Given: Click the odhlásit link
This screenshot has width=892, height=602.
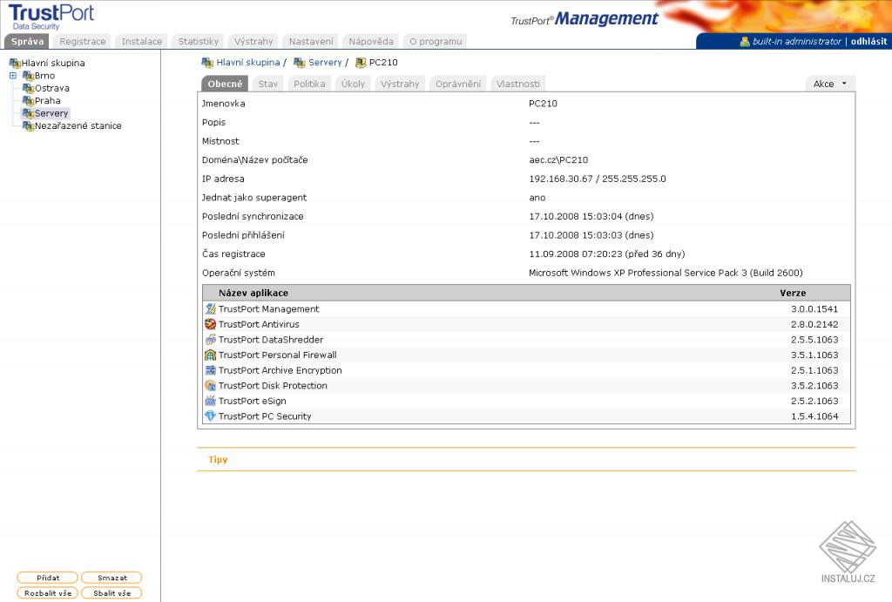Looking at the screenshot, I should coord(868,40).
